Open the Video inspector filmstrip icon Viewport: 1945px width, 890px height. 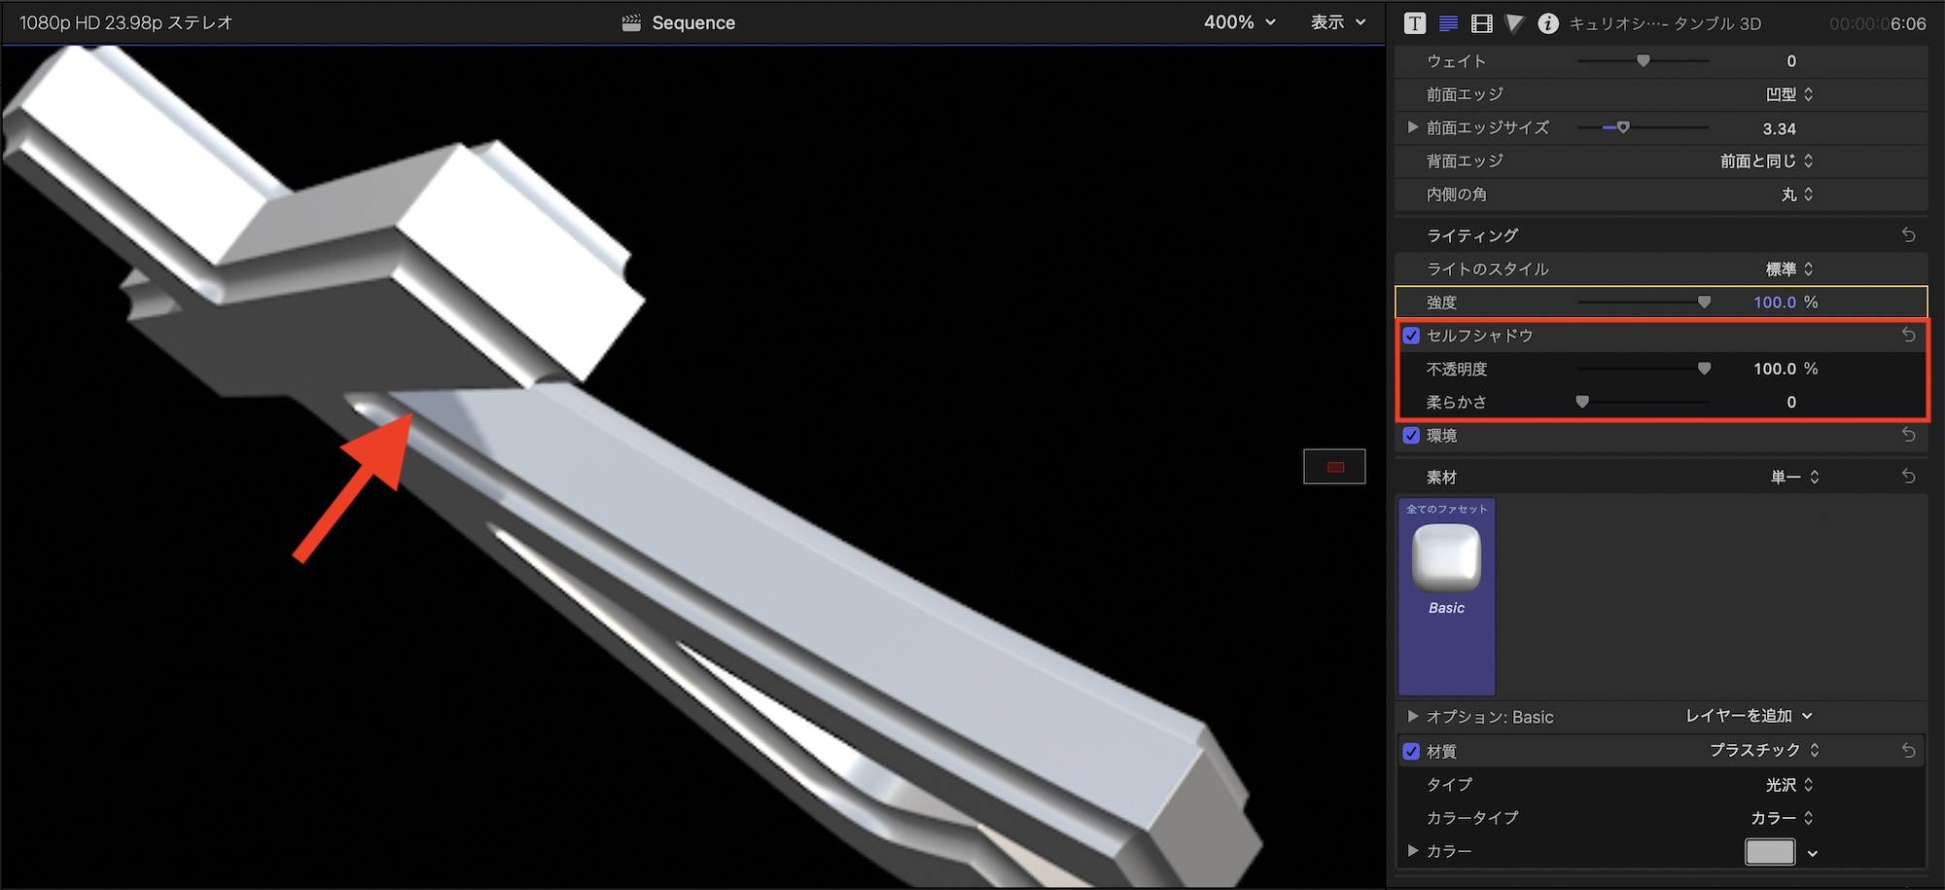[1481, 23]
